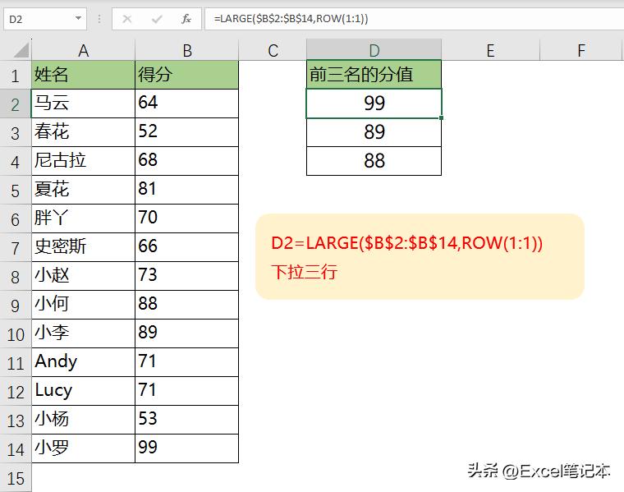Select the cell containing 尼古拉
The height and width of the screenshot is (492, 624).
click(83, 161)
